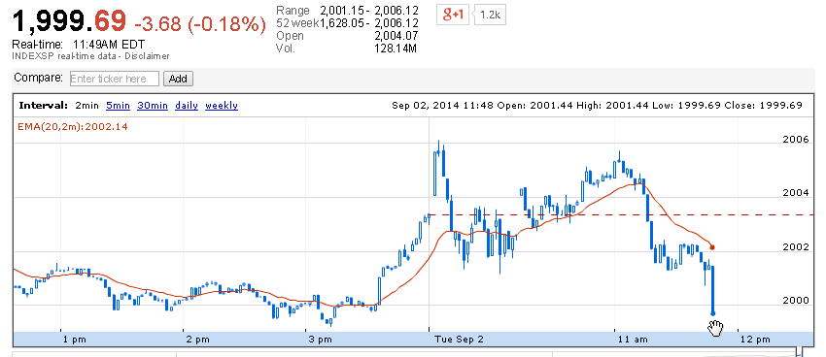This screenshot has height=357, width=826.
Task: Click the Open value 2,004.07
Action: pyautogui.click(x=396, y=36)
